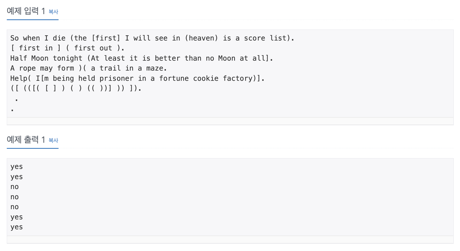This screenshot has width=460, height=251.
Task: Click the "Help( I[m being held prisoner" line
Action: (137, 78)
